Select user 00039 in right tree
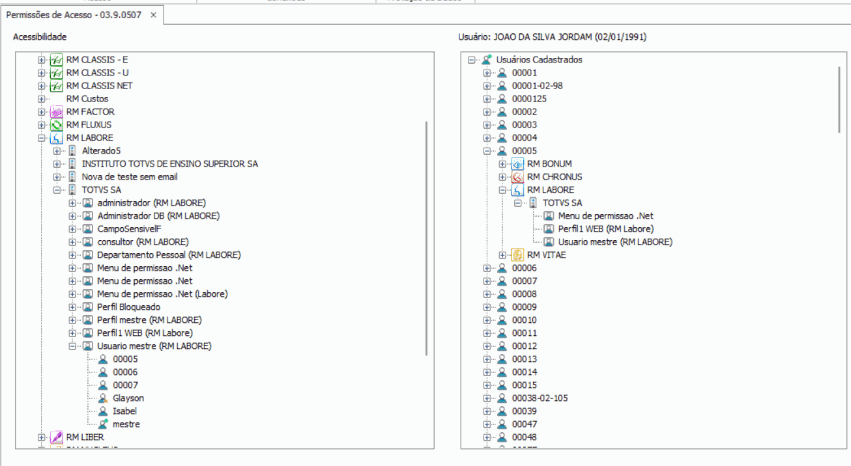Image resolution: width=851 pixels, height=466 pixels. (x=525, y=411)
